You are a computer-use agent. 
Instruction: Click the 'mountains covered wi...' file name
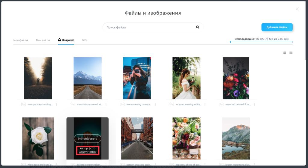[90, 104]
